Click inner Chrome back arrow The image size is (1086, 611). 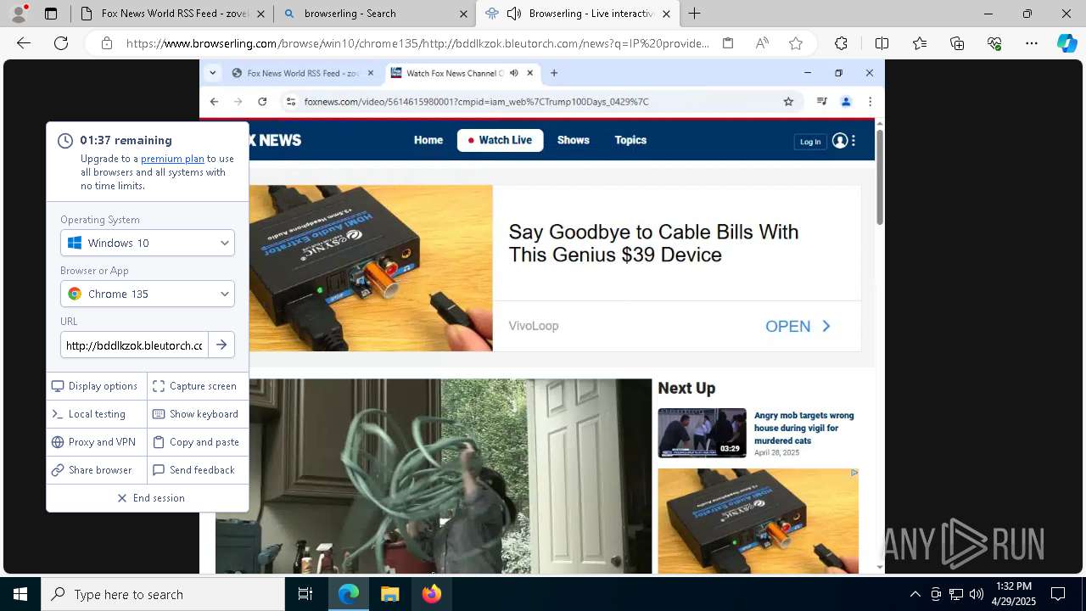tap(214, 102)
